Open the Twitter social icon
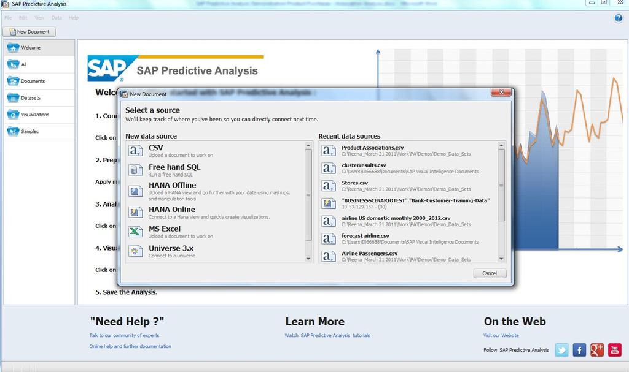 [561, 350]
